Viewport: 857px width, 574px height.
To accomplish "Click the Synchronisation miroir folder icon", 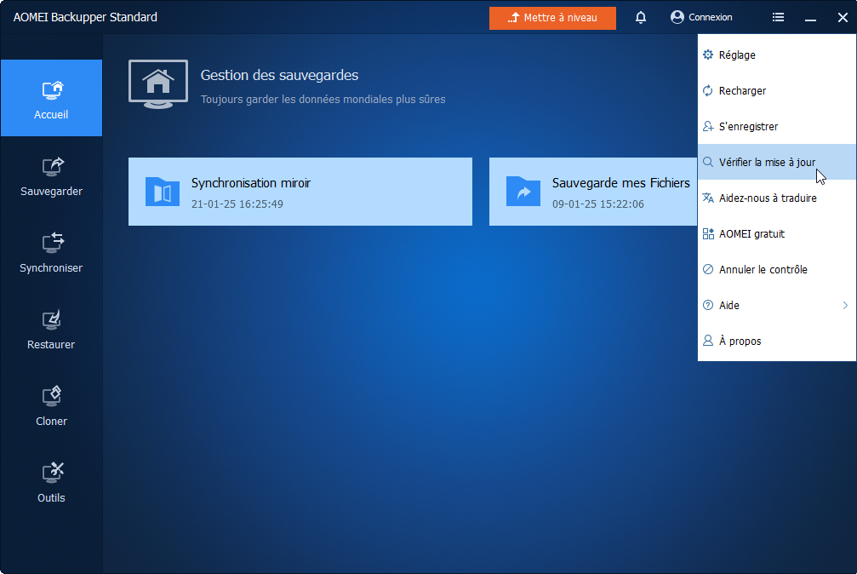I will (x=163, y=192).
